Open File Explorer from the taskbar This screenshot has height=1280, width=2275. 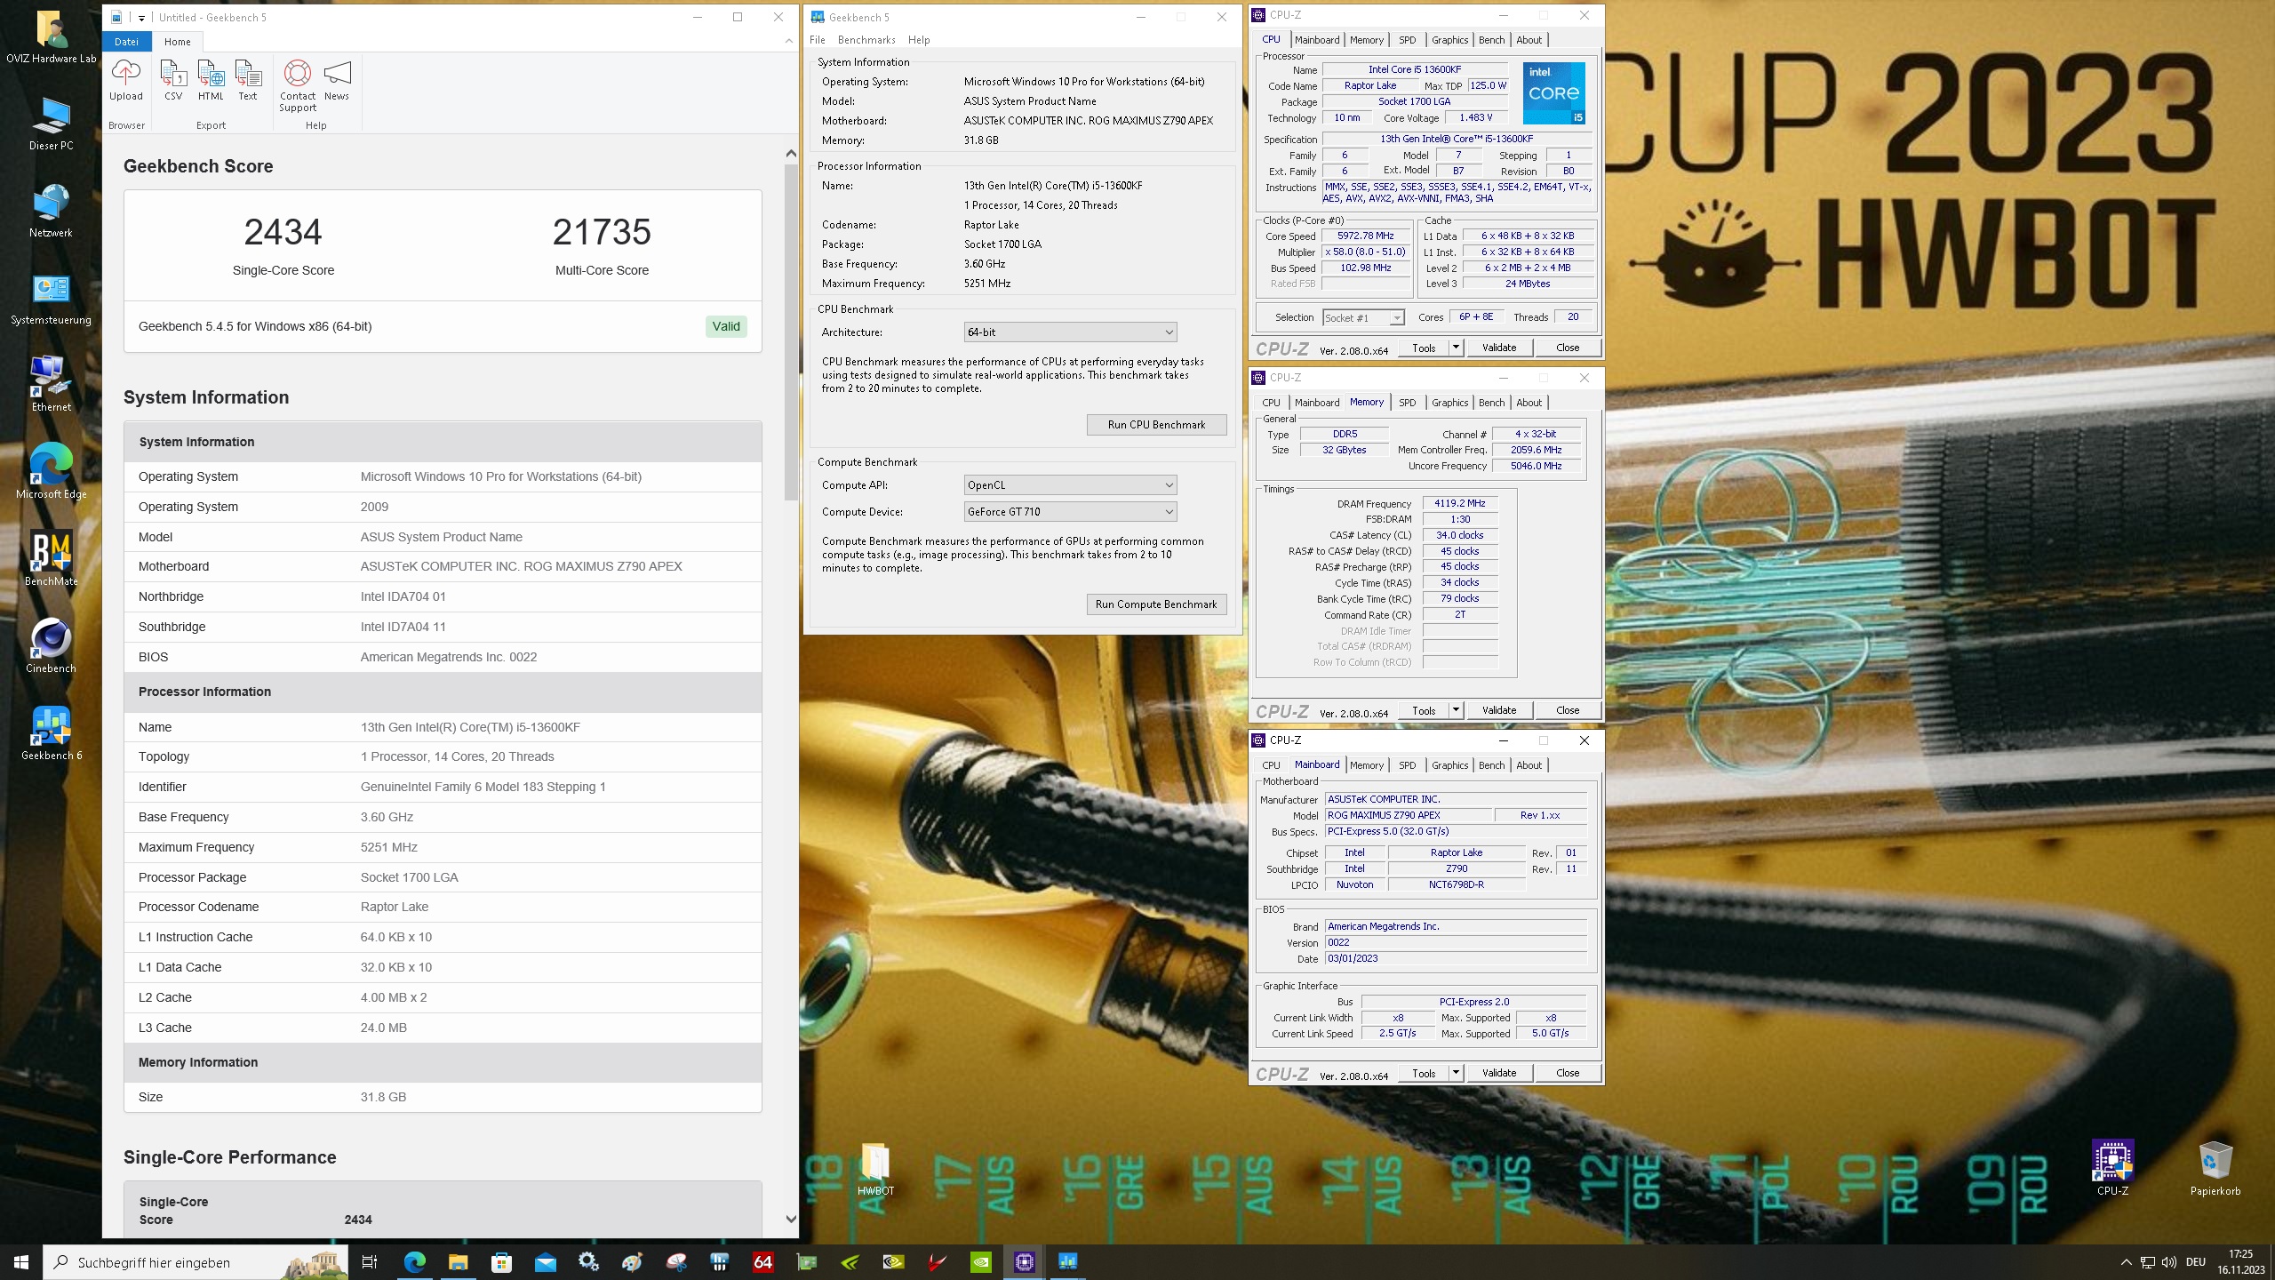point(458,1262)
